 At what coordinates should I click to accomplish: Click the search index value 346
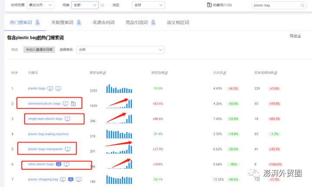pyautogui.click(x=93, y=121)
